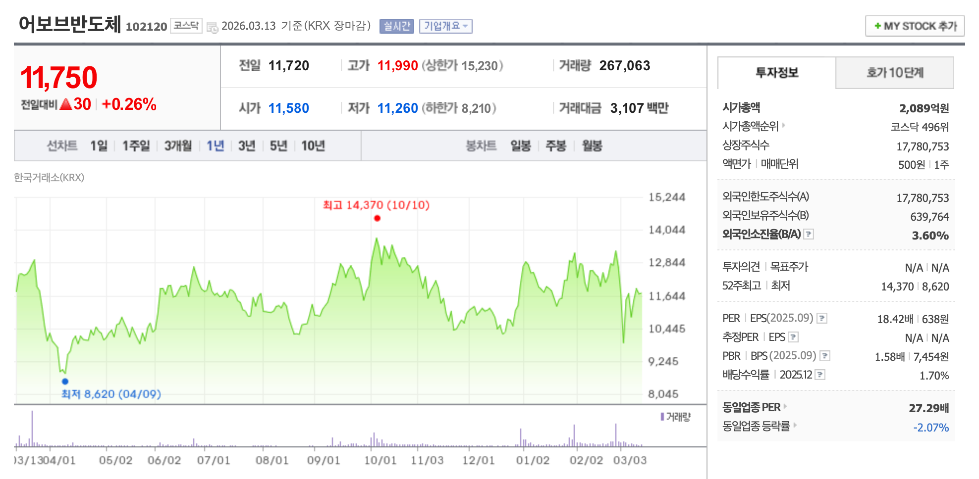
Task: Switch to the 호가10단계 tab
Action: pyautogui.click(x=895, y=73)
